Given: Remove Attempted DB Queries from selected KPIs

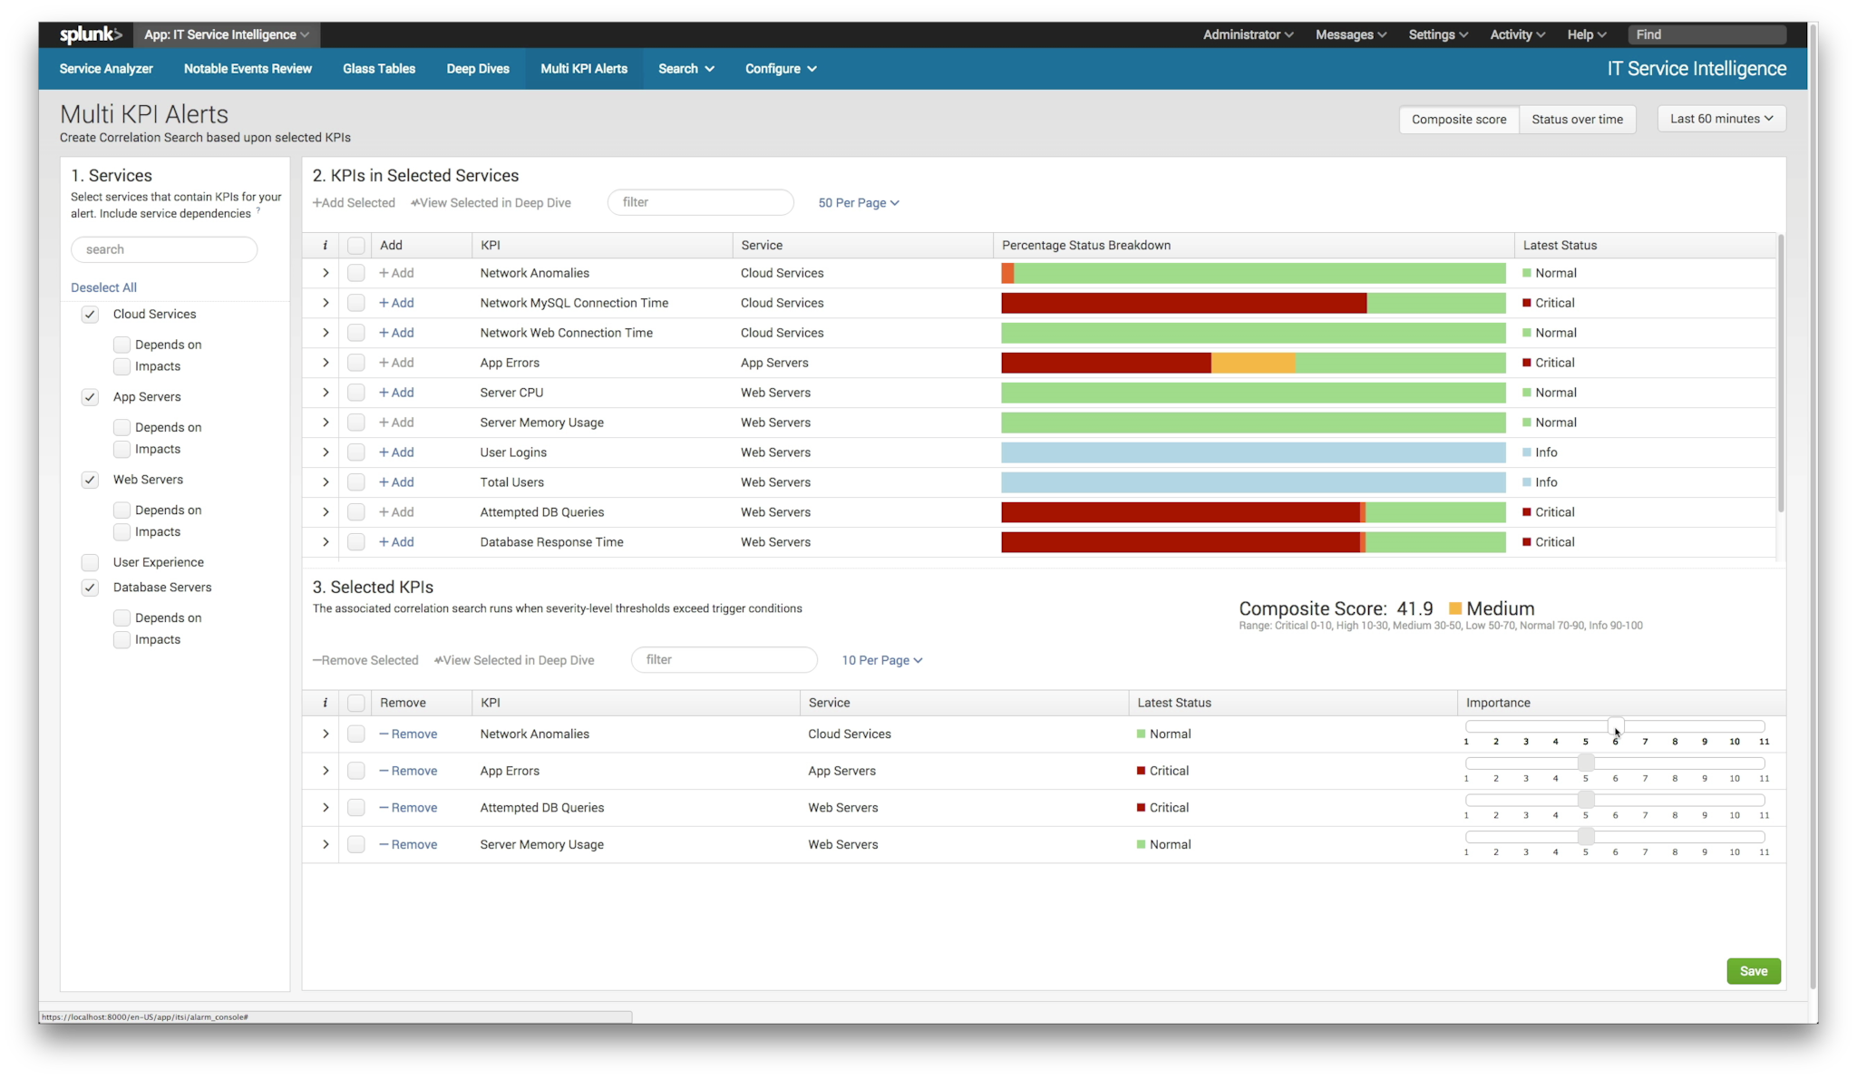Looking at the screenshot, I should [x=408, y=808].
